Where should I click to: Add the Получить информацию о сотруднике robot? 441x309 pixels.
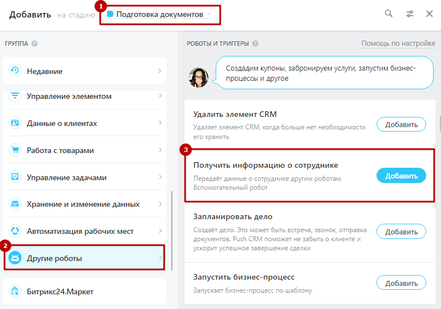401,176
